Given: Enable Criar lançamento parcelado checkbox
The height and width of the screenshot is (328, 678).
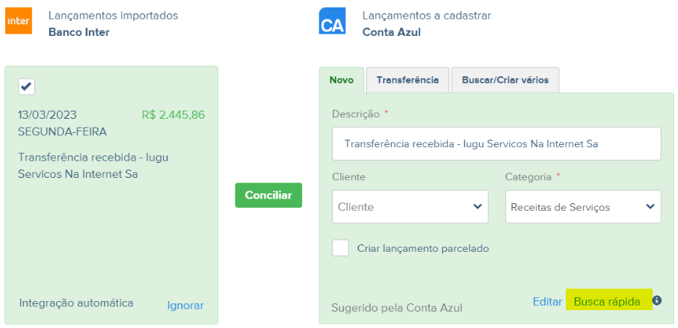Looking at the screenshot, I should click(x=340, y=248).
